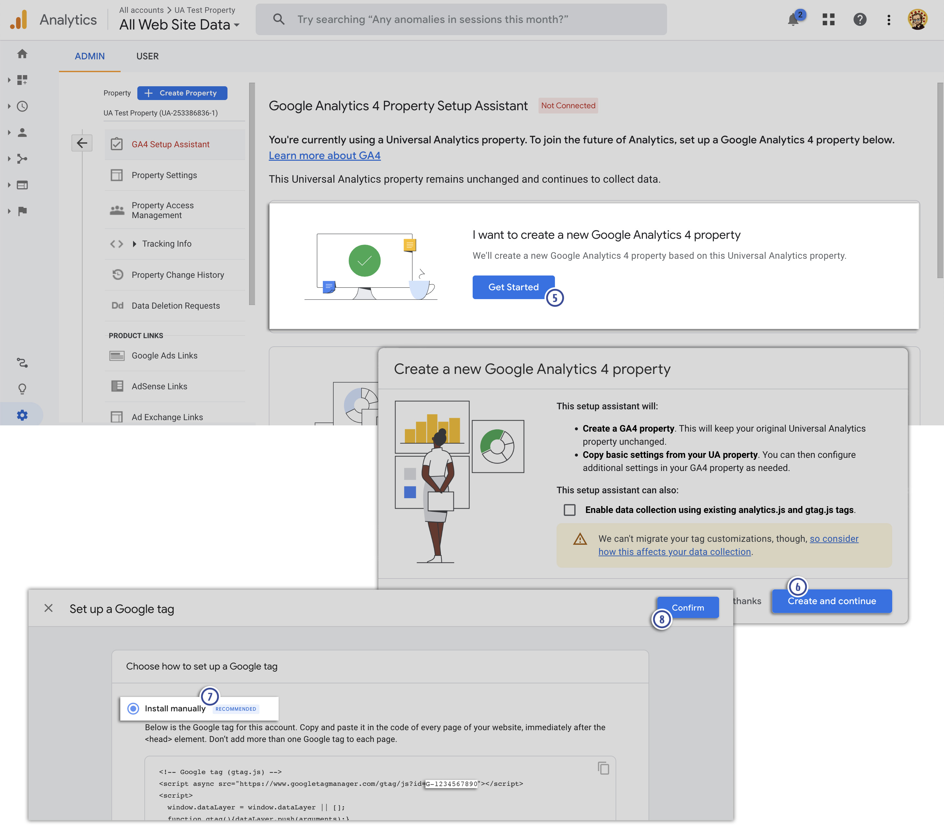Open the notifications bell icon

pos(793,20)
